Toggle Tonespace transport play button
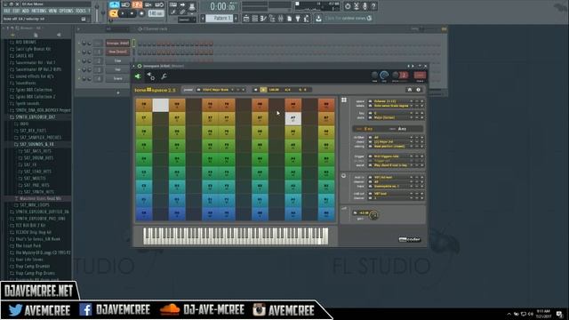 (263, 90)
